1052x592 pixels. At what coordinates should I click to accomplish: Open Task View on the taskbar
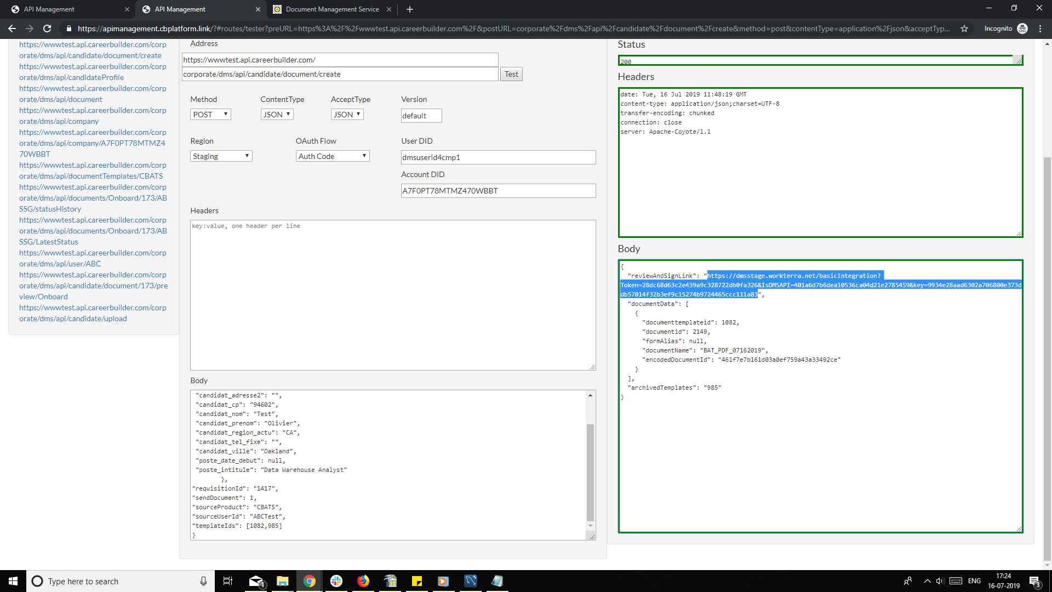point(228,581)
